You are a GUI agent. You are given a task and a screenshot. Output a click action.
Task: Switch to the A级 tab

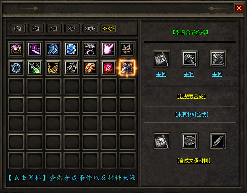click(x=54, y=29)
